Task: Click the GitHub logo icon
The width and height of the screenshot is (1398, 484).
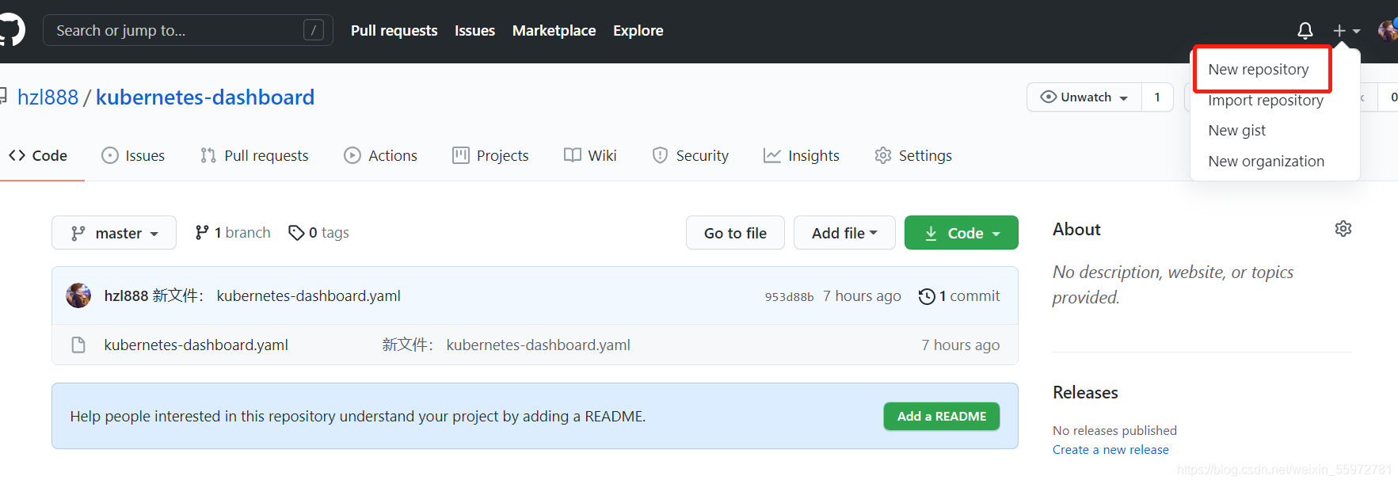Action: pyautogui.click(x=11, y=30)
